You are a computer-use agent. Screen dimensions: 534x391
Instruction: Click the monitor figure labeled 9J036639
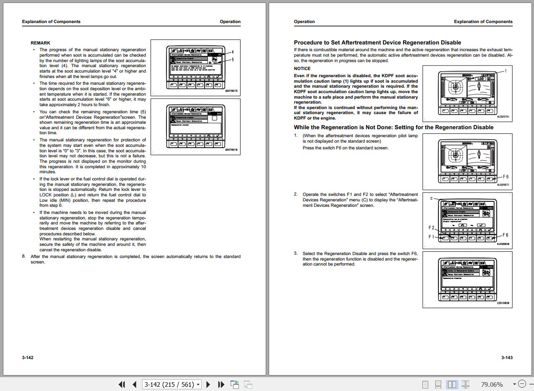pyautogui.click(x=467, y=220)
